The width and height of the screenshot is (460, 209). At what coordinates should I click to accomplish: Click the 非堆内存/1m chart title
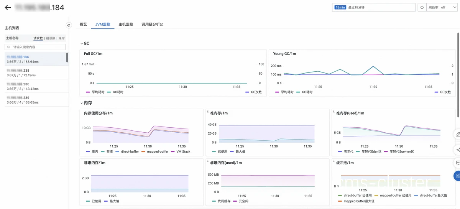95,163
